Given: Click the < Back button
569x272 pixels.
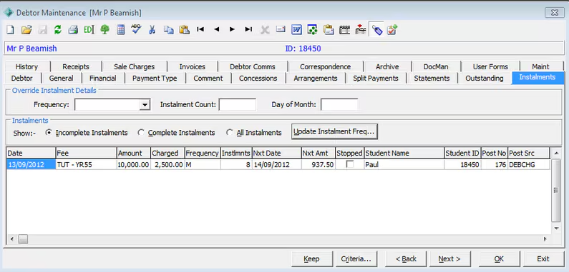Looking at the screenshot, I should [x=406, y=259].
